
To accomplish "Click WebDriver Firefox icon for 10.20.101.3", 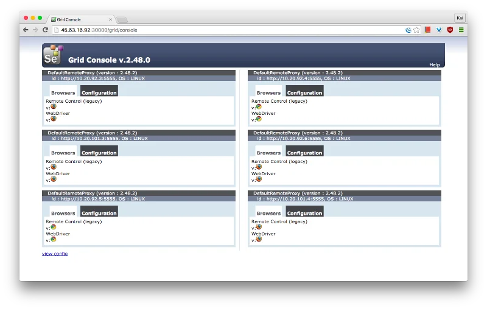I will (x=54, y=179).
